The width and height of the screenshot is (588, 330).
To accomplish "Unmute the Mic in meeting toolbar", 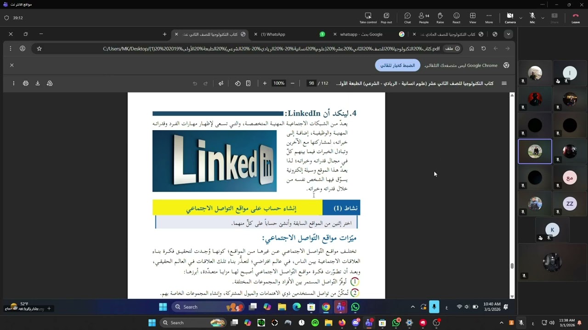I will [x=532, y=18].
